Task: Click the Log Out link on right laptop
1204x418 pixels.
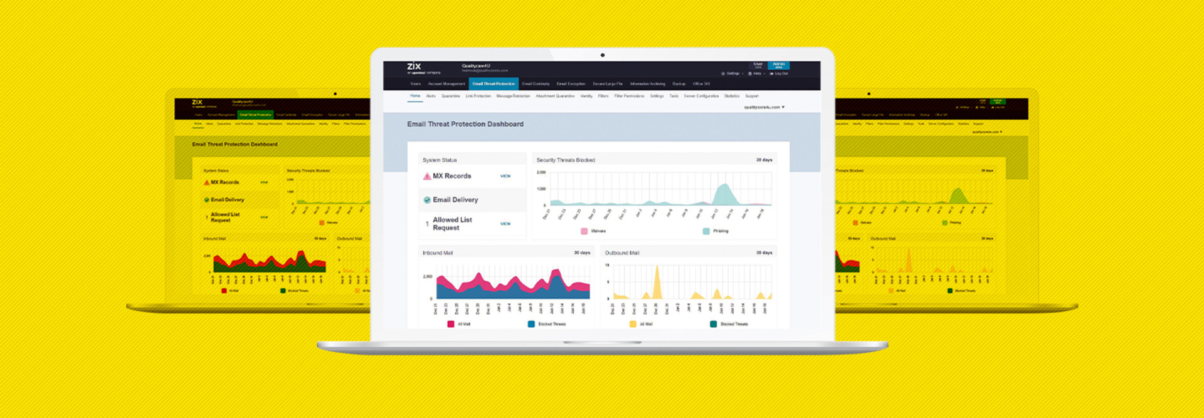Action: (998, 107)
